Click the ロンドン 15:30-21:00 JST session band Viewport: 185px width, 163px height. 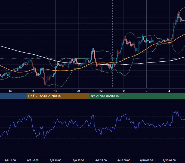click(58, 96)
